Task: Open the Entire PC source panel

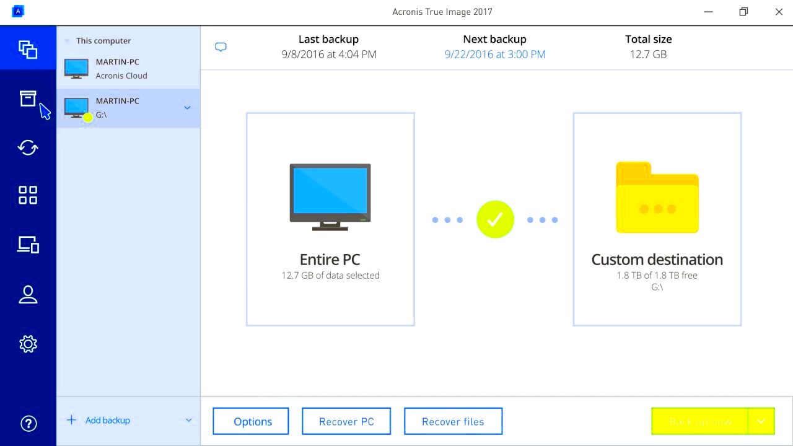Action: 330,219
